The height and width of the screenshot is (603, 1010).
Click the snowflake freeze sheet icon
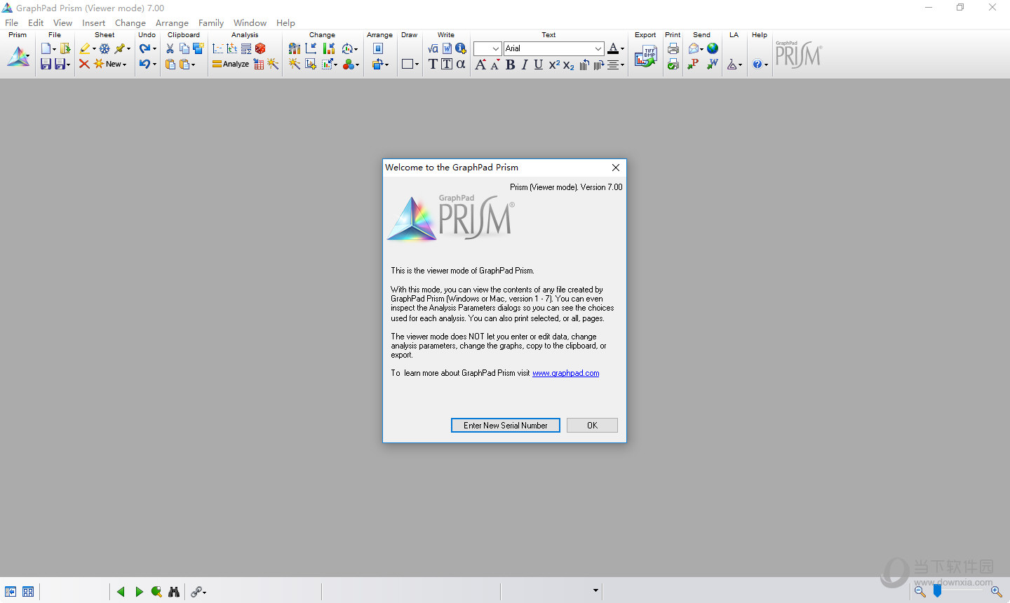[x=105, y=48]
